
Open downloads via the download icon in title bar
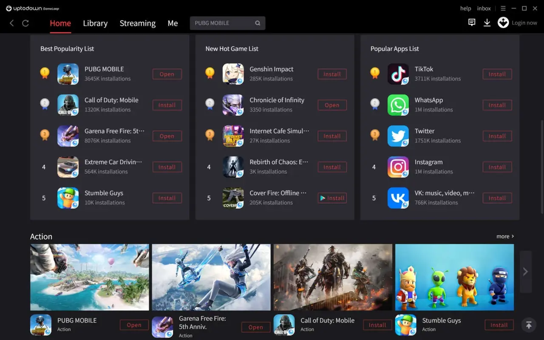point(487,23)
